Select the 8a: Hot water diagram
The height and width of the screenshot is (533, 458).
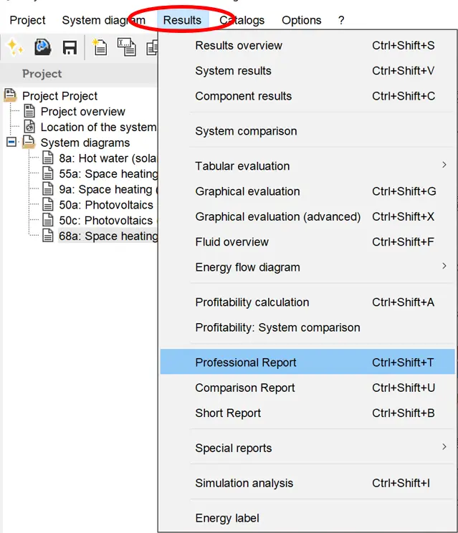(x=108, y=158)
